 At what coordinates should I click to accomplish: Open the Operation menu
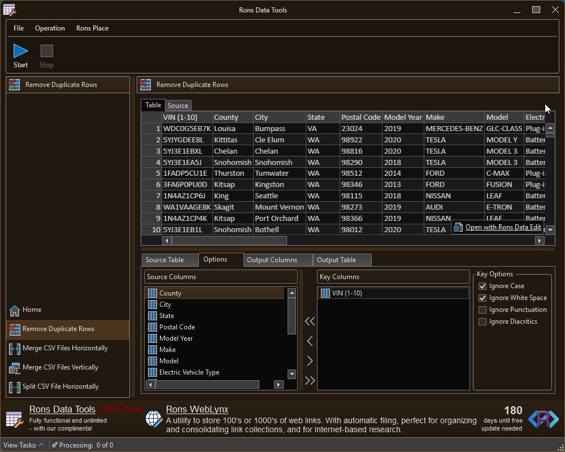tap(50, 28)
